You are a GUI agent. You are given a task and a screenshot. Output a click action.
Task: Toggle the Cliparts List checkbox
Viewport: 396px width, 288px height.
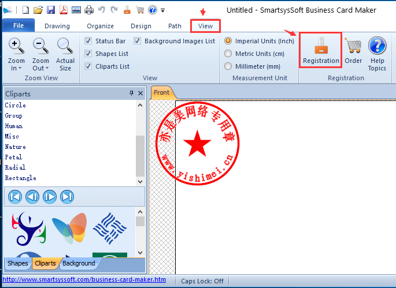point(88,66)
